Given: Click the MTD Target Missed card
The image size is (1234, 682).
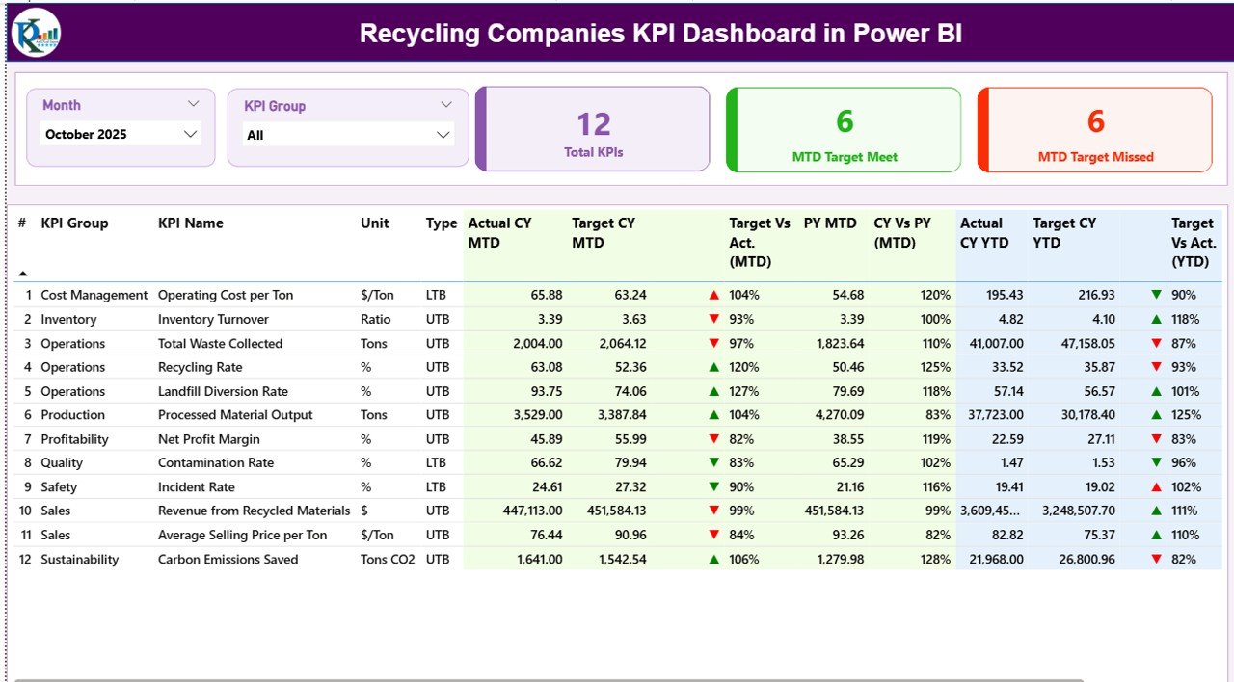Looking at the screenshot, I should point(1094,130).
